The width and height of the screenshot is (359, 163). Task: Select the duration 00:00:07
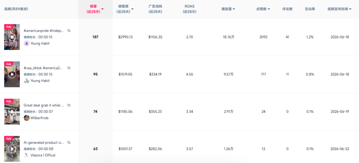click(x=45, y=112)
